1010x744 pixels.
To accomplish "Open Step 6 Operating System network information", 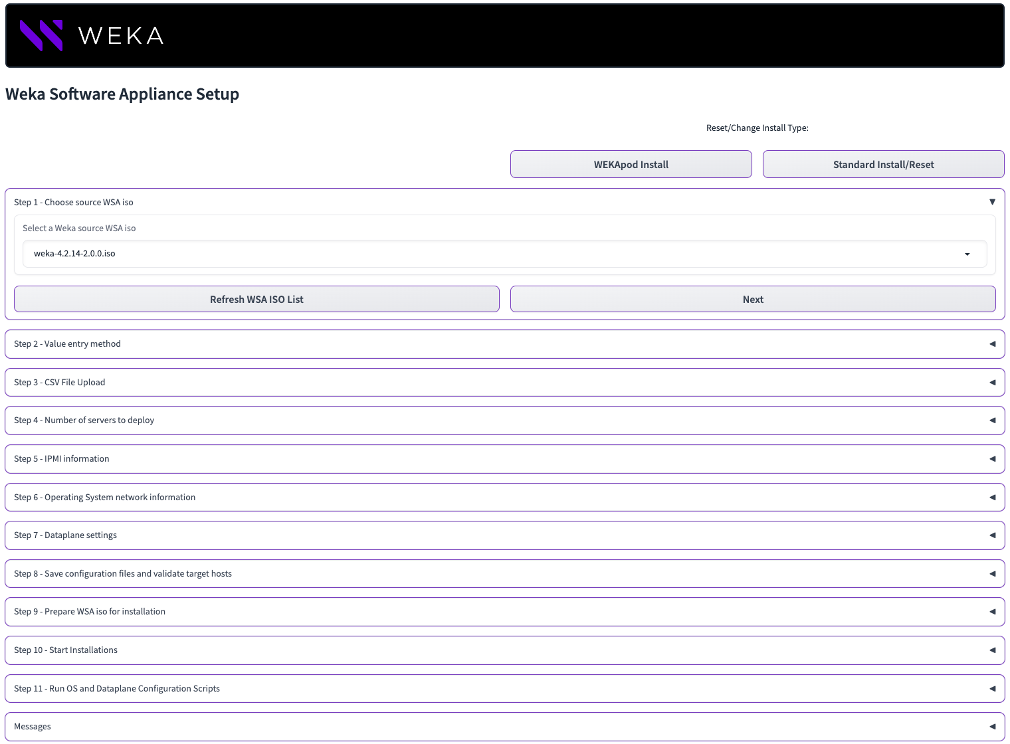I will [x=105, y=498].
